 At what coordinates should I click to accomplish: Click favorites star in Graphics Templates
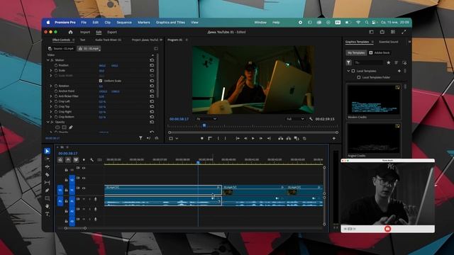tap(389, 62)
